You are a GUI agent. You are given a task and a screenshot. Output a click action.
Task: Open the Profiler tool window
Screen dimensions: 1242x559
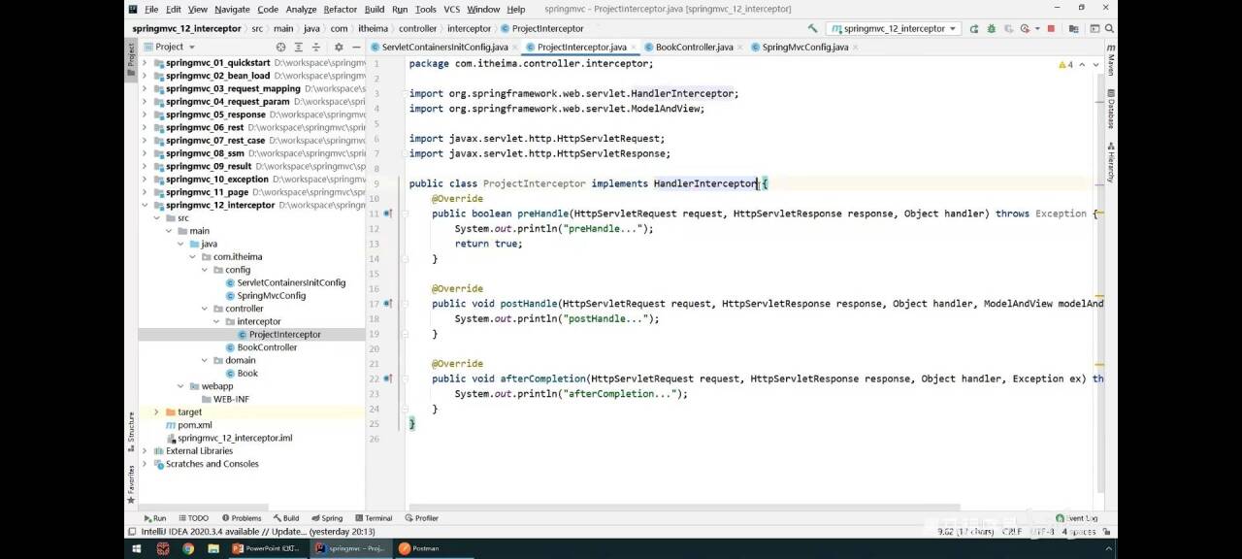[x=422, y=518]
